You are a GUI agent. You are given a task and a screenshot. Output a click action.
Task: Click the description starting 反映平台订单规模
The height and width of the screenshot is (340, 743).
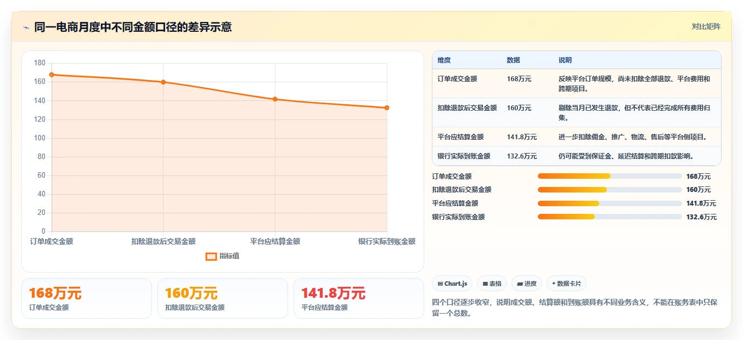click(634, 83)
